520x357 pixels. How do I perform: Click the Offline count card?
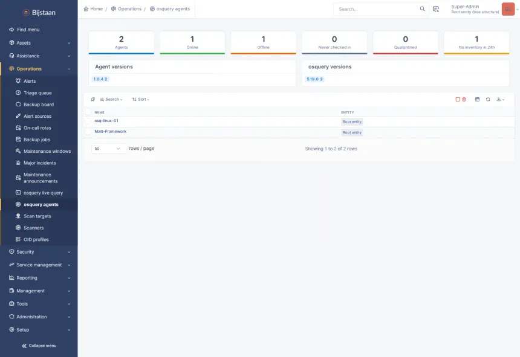click(263, 43)
